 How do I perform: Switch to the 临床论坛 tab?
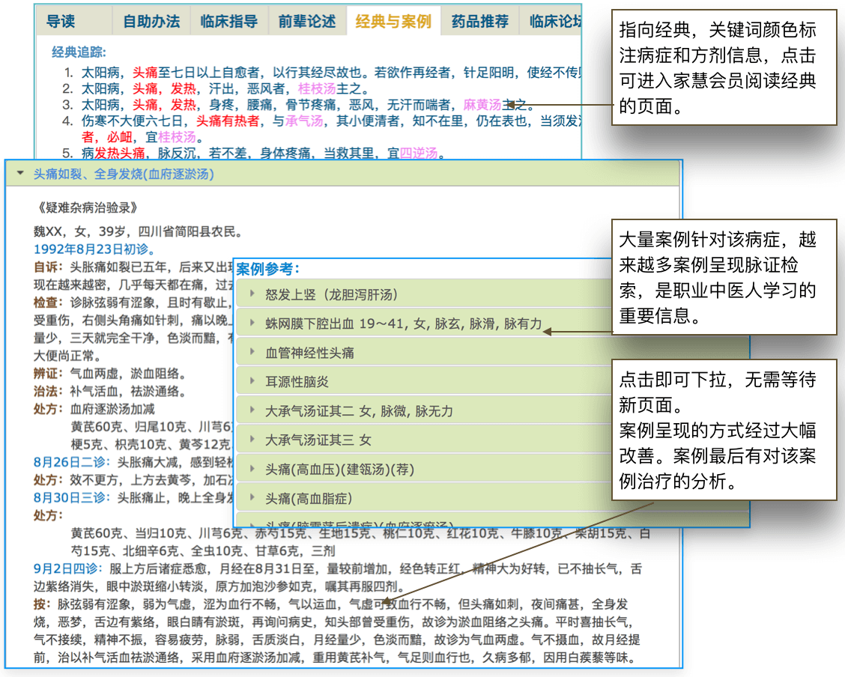coord(553,22)
